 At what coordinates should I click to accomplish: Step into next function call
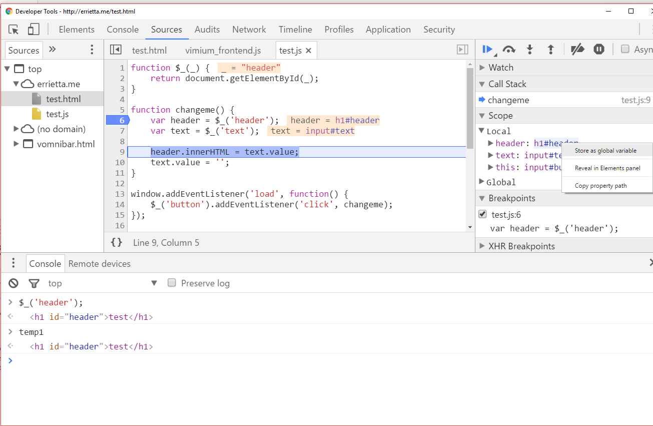coord(530,49)
